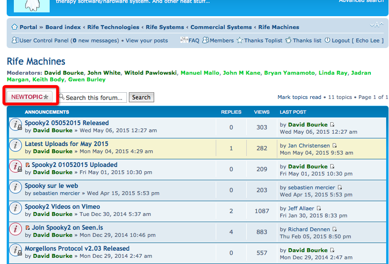Open moderator Witold Pawlowski profile
This screenshot has height=264, width=389.
click(x=150, y=73)
